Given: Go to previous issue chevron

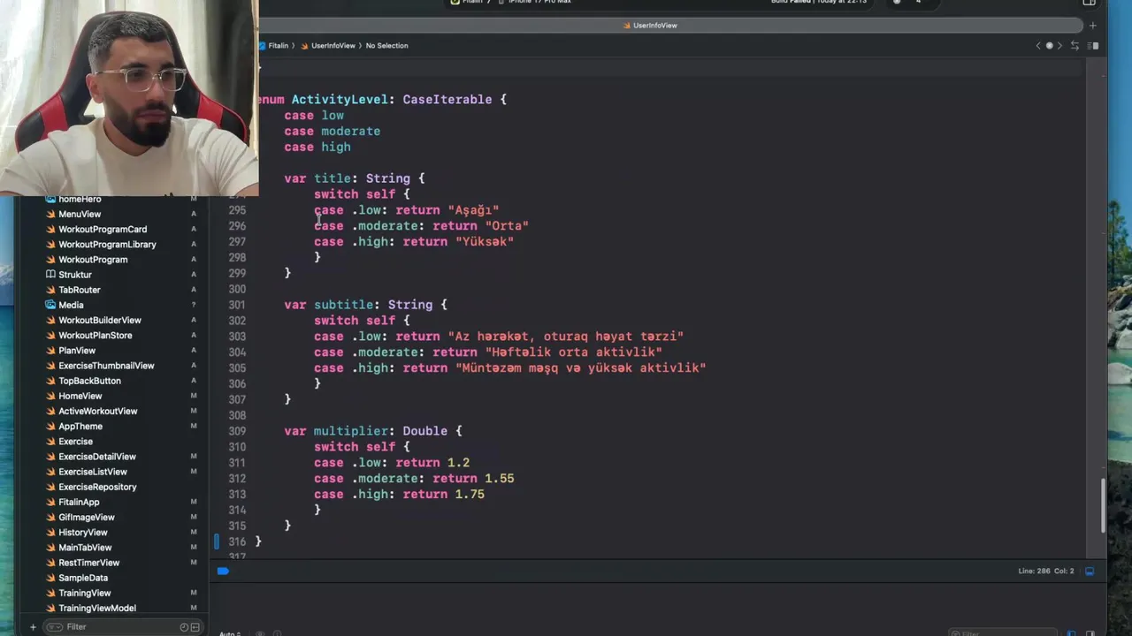Looking at the screenshot, I should tap(1038, 46).
